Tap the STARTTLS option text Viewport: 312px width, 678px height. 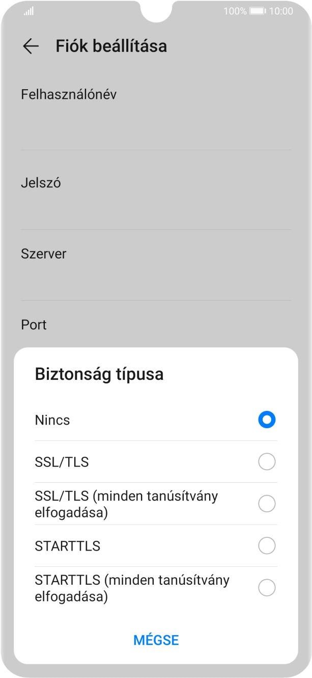click(x=68, y=546)
